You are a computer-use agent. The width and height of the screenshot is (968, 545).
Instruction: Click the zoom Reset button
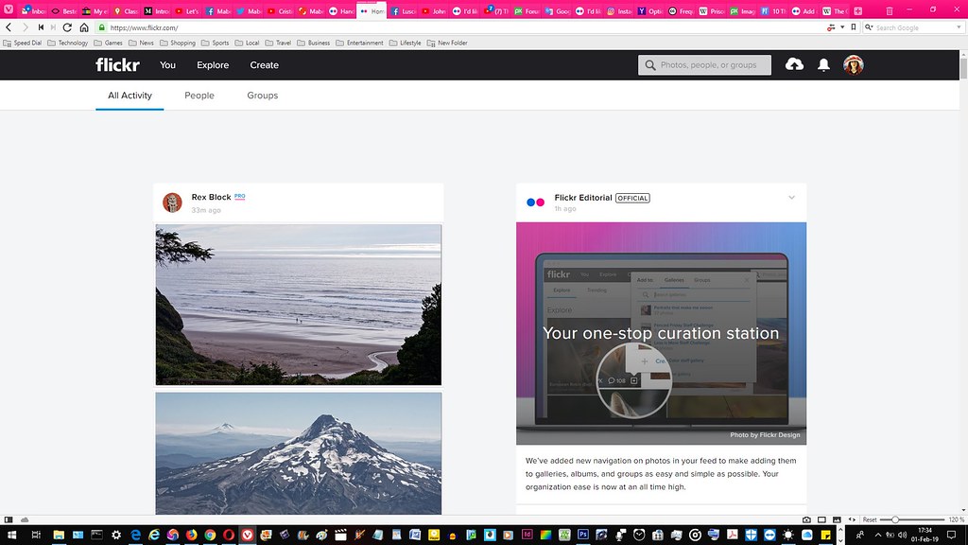[x=869, y=519]
